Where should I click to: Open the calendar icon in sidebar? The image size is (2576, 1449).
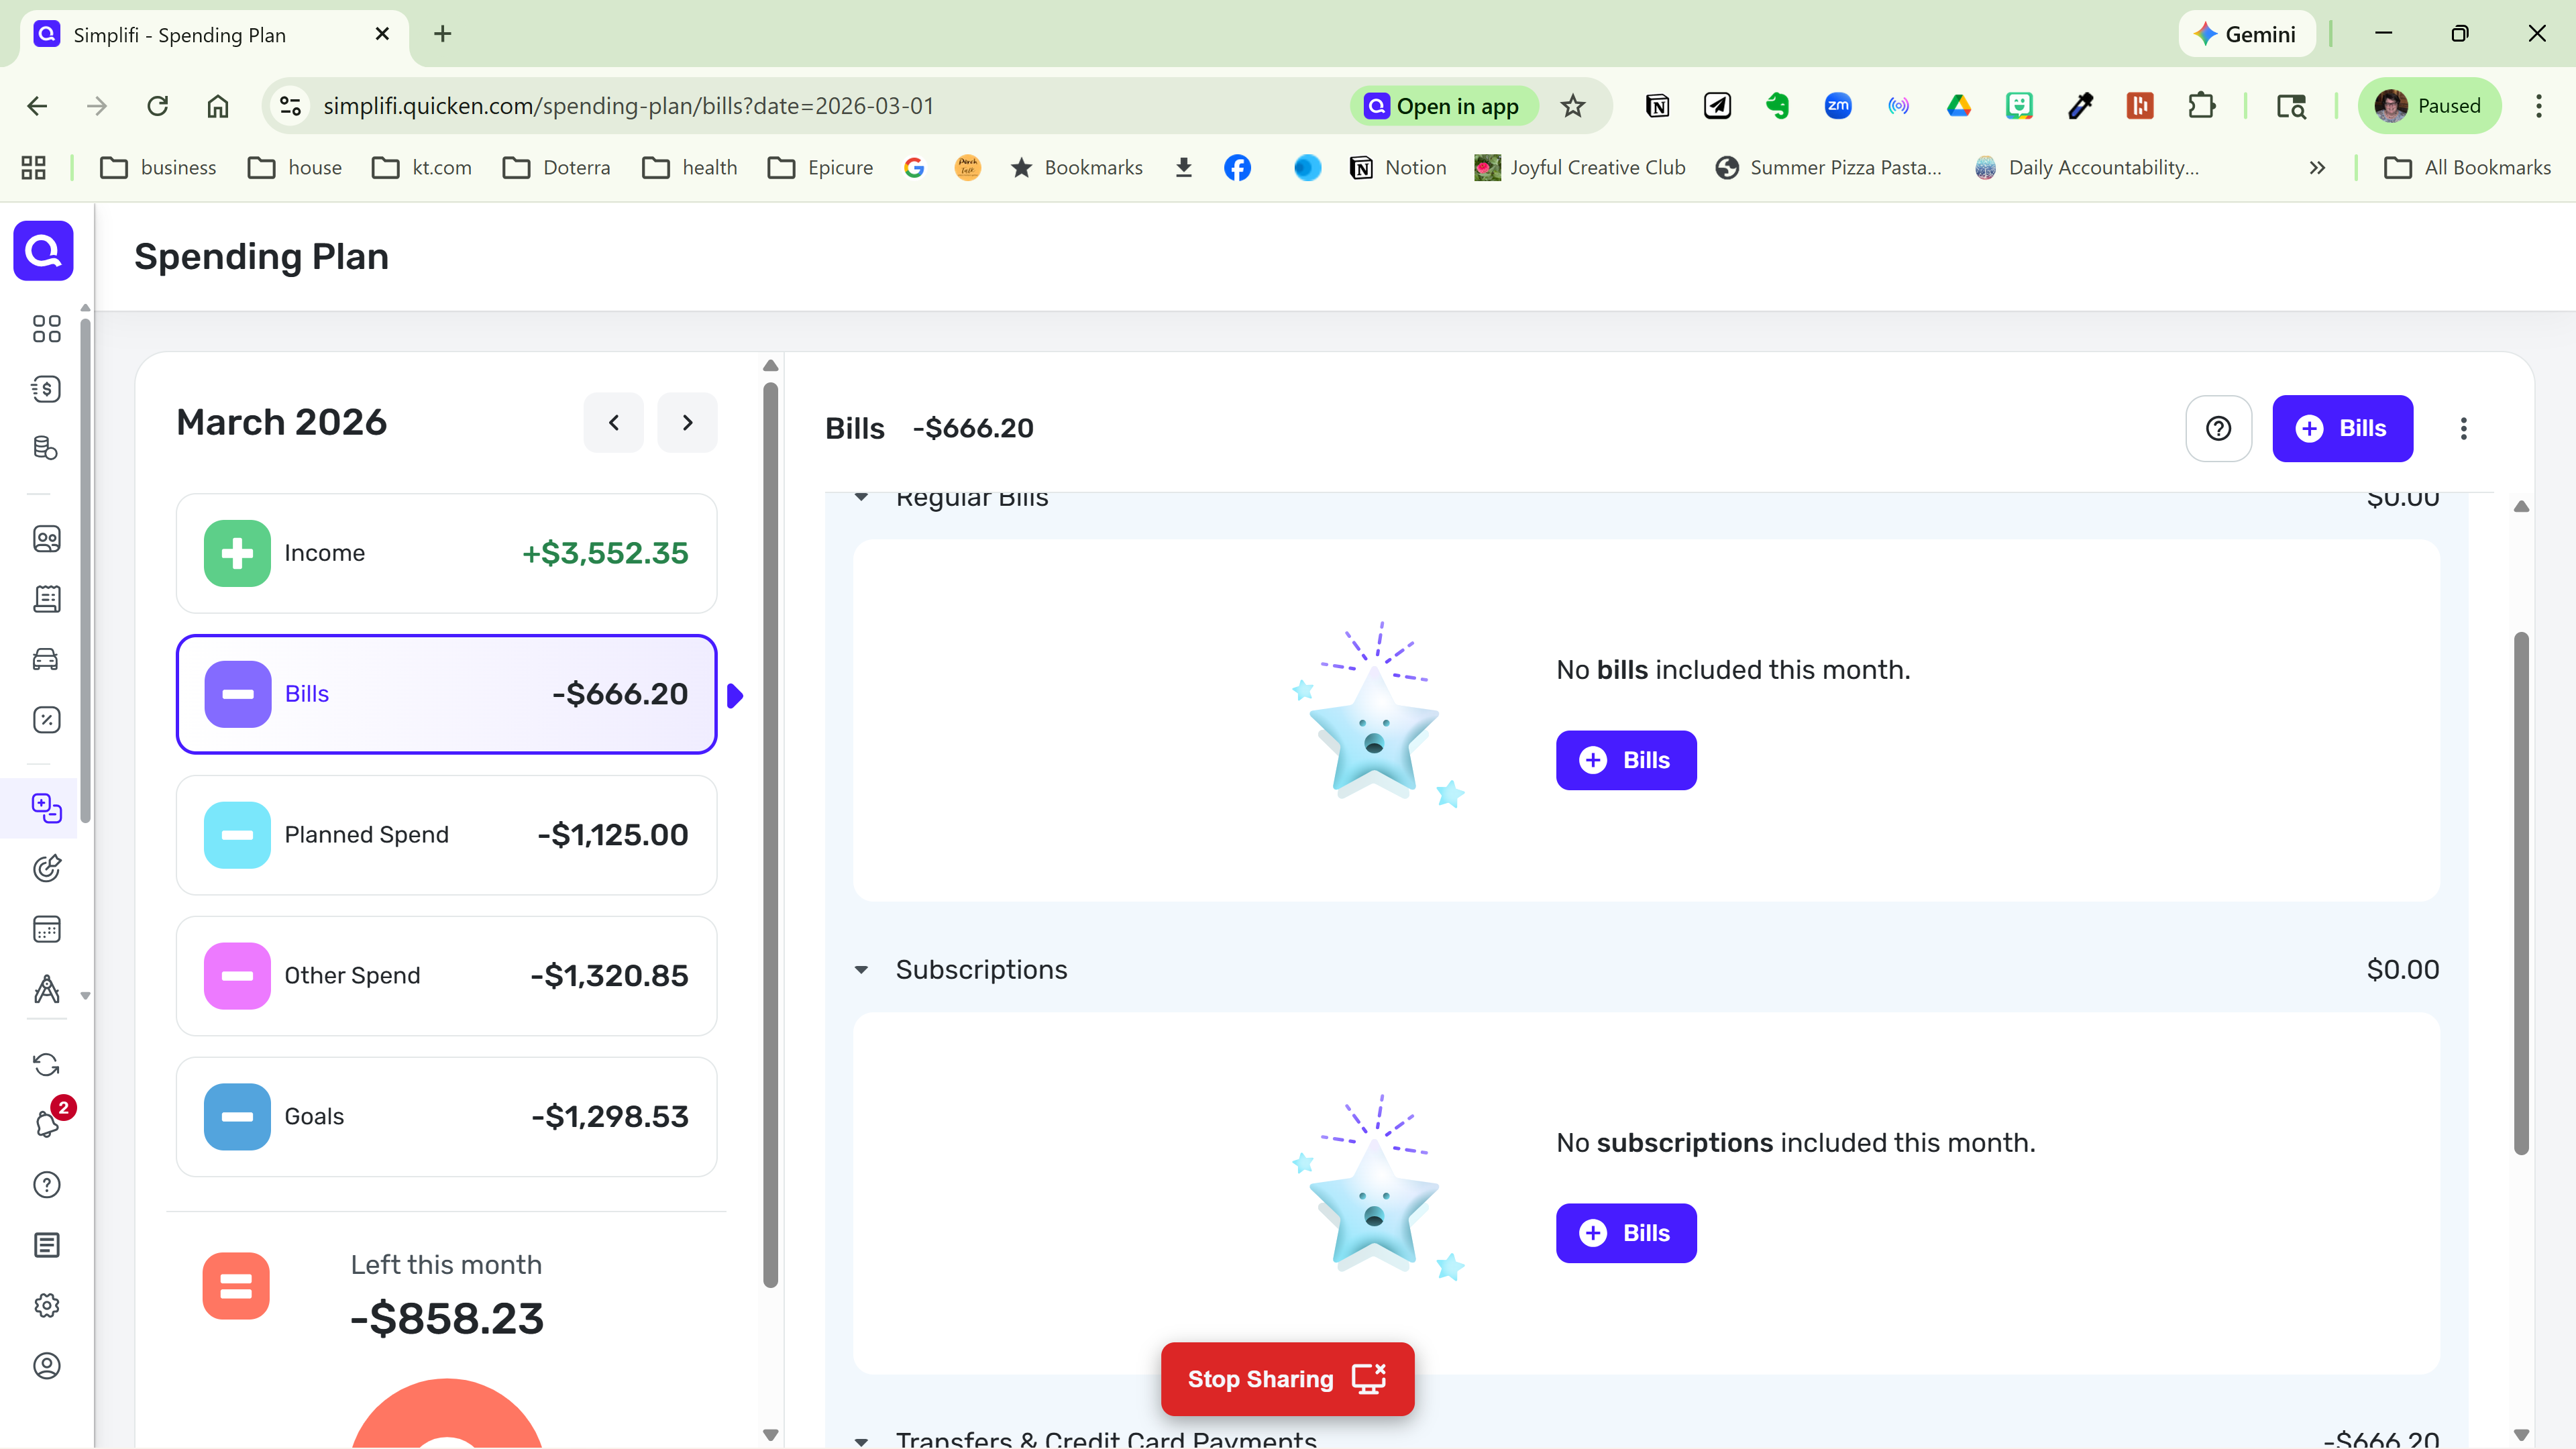[x=46, y=929]
